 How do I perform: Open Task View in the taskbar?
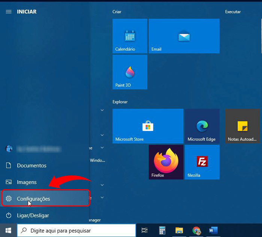pos(144,230)
